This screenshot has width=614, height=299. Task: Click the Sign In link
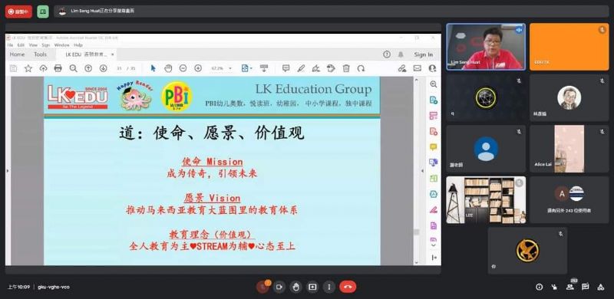tap(424, 54)
